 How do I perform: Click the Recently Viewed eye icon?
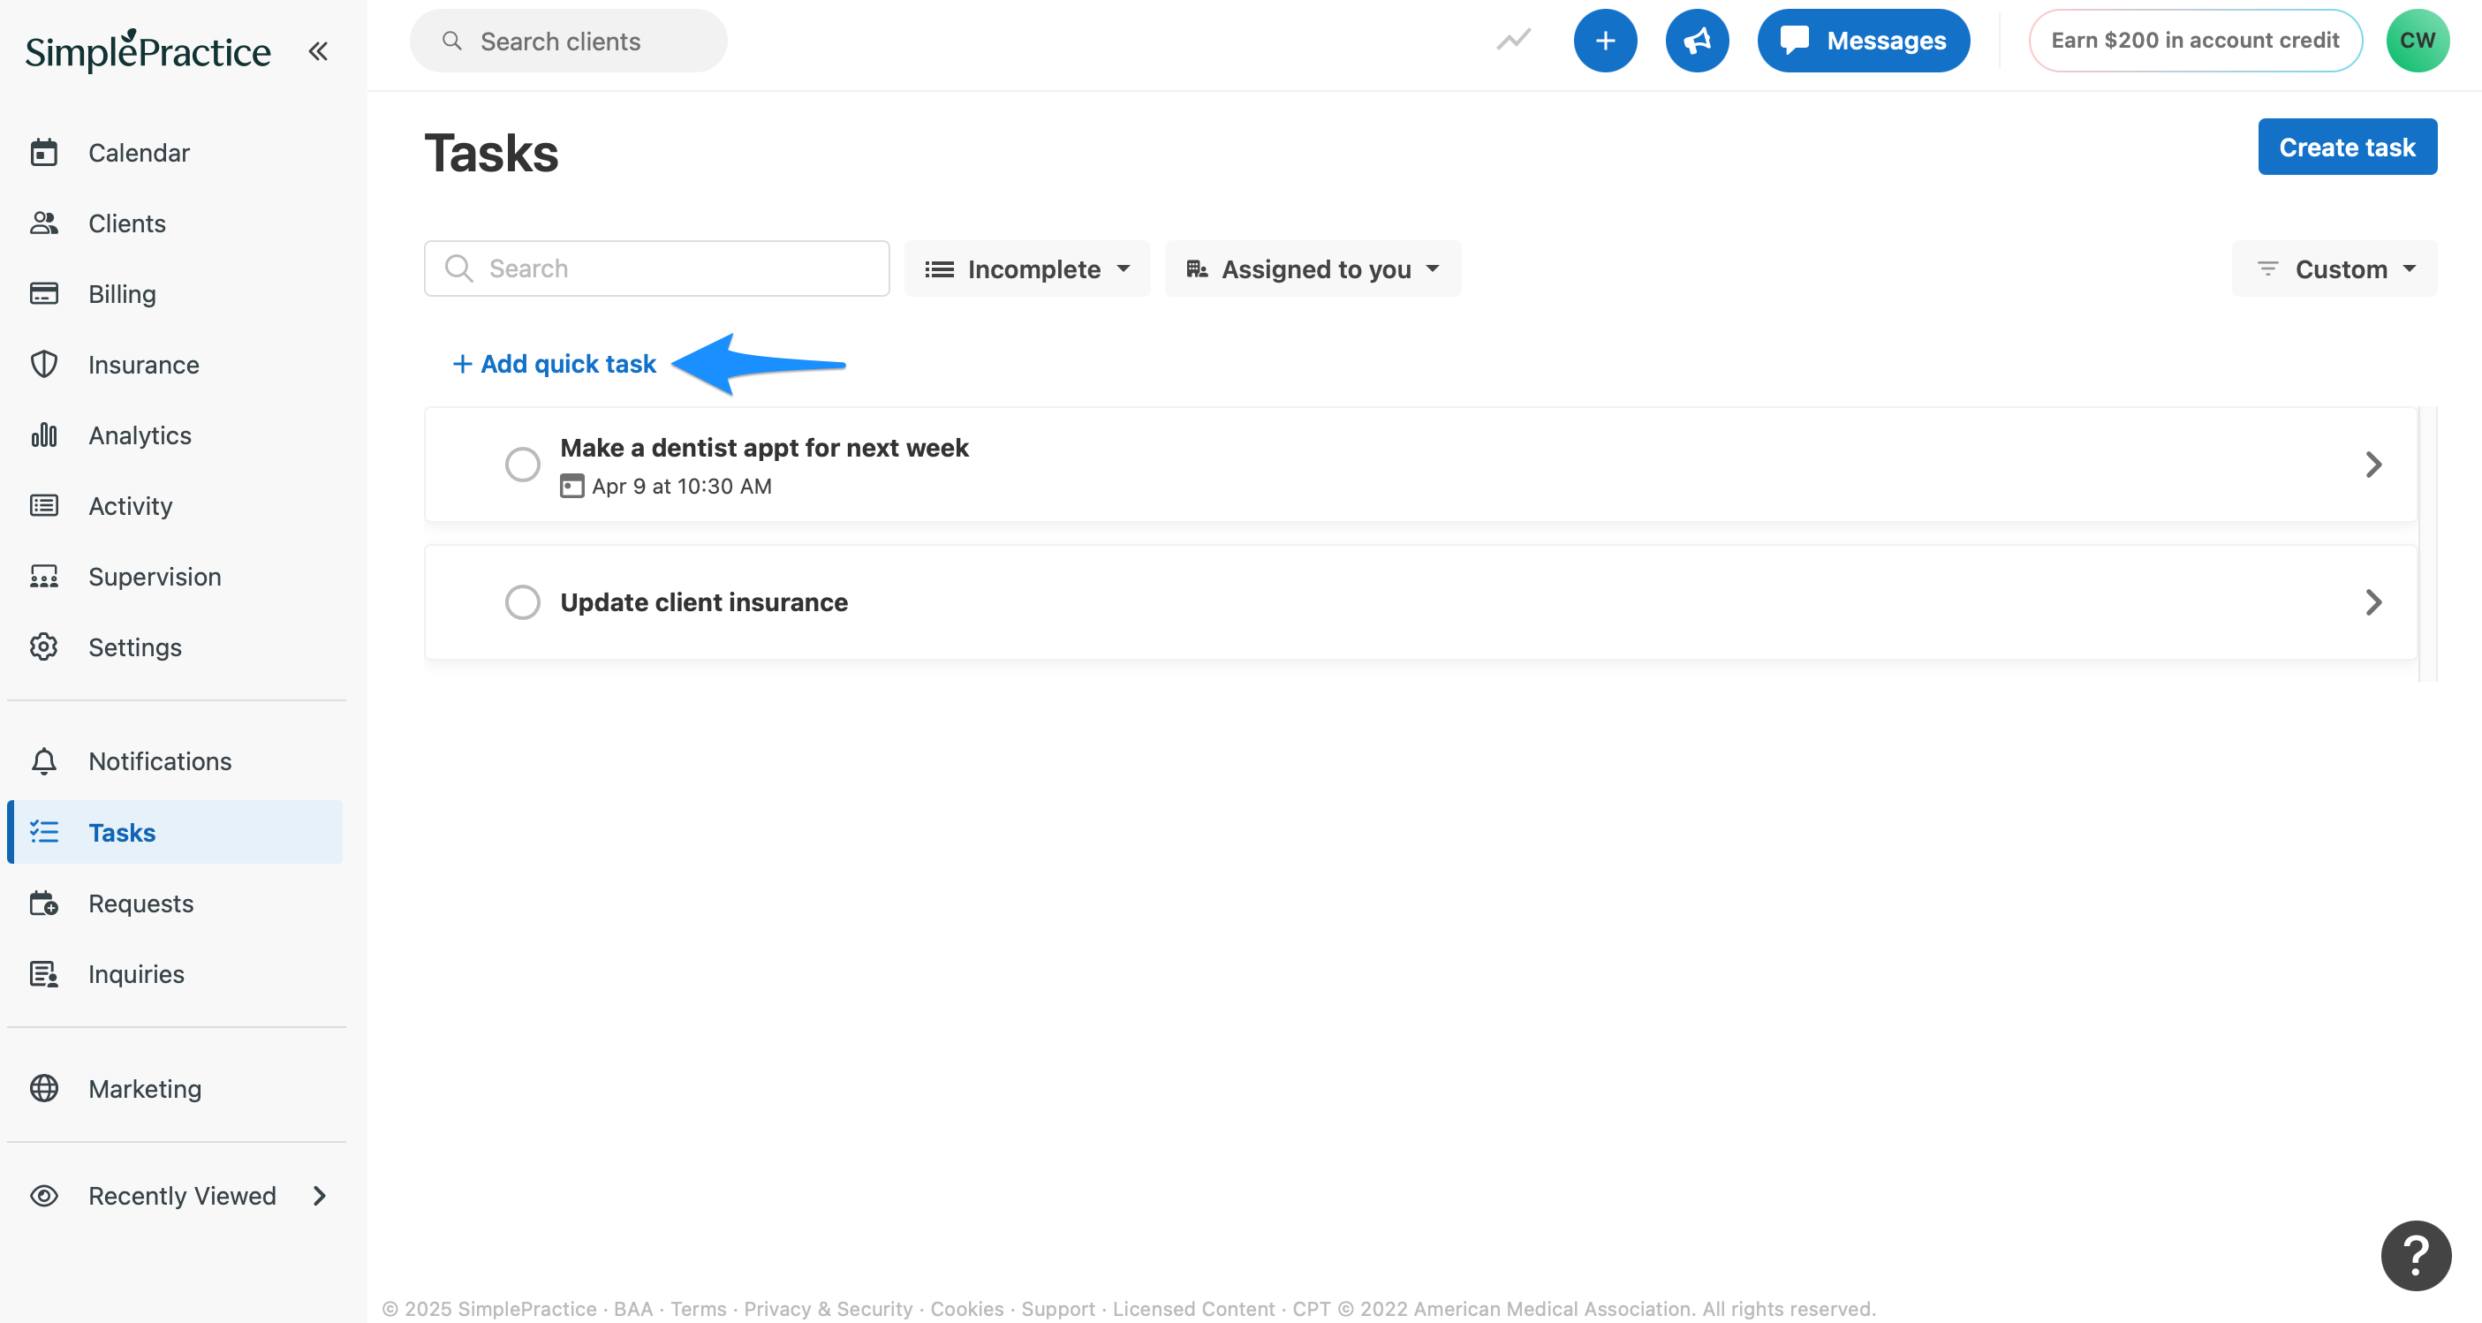coord(44,1196)
